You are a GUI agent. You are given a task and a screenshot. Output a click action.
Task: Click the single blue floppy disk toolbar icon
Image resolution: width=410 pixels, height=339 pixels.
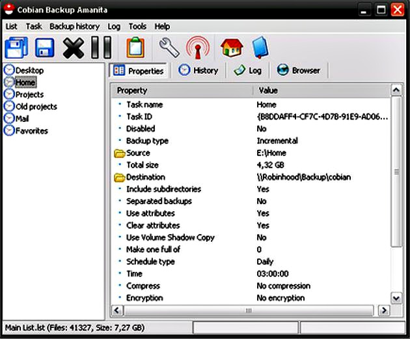[44, 48]
